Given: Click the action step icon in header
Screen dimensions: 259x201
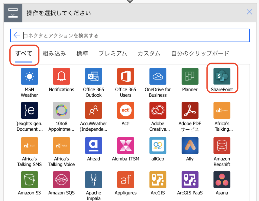Looking at the screenshot, I should coord(13,13).
